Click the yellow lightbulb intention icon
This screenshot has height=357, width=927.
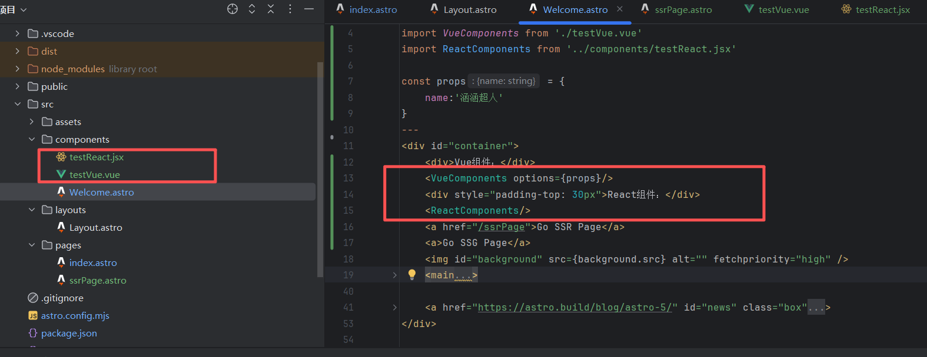[x=412, y=274]
